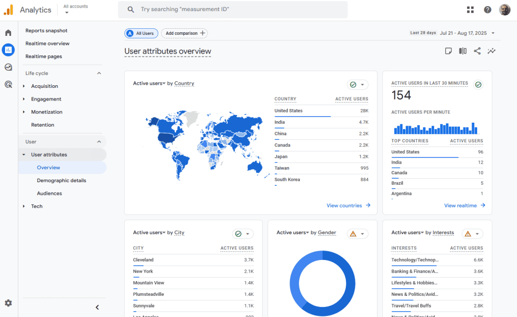
Task: Click the Add comparison button
Action: [x=184, y=33]
